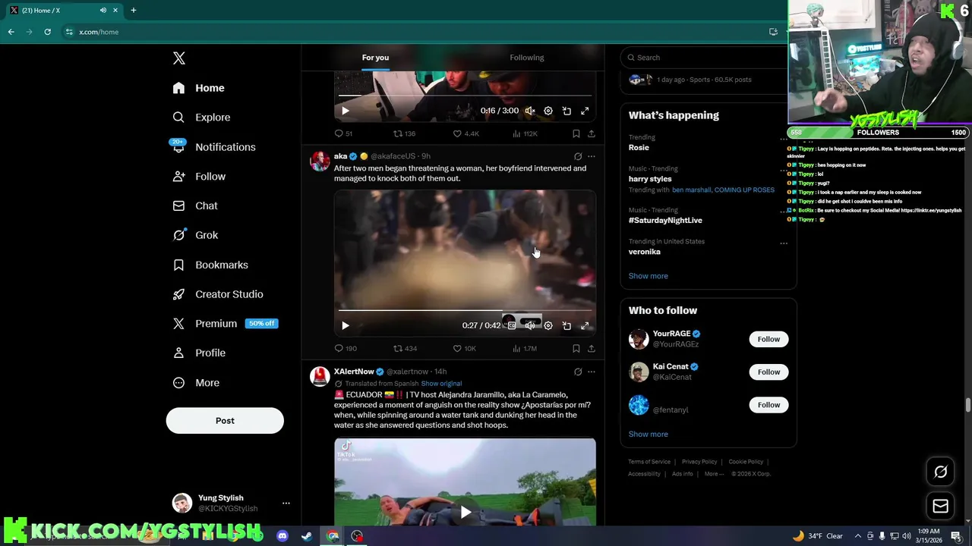The height and width of the screenshot is (546, 972).
Task: Click Grok icon on XAlertNow post
Action: point(578,372)
